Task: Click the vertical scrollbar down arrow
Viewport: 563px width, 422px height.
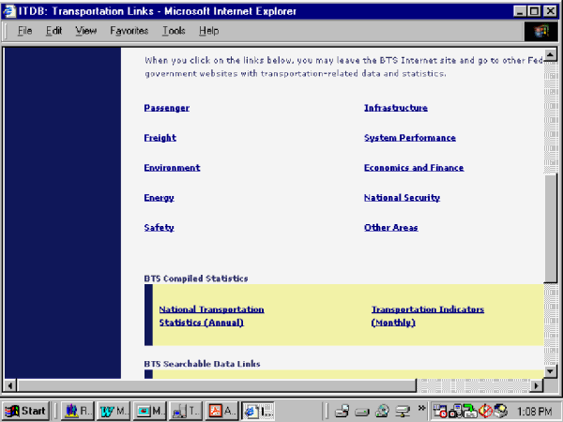Action: point(550,371)
